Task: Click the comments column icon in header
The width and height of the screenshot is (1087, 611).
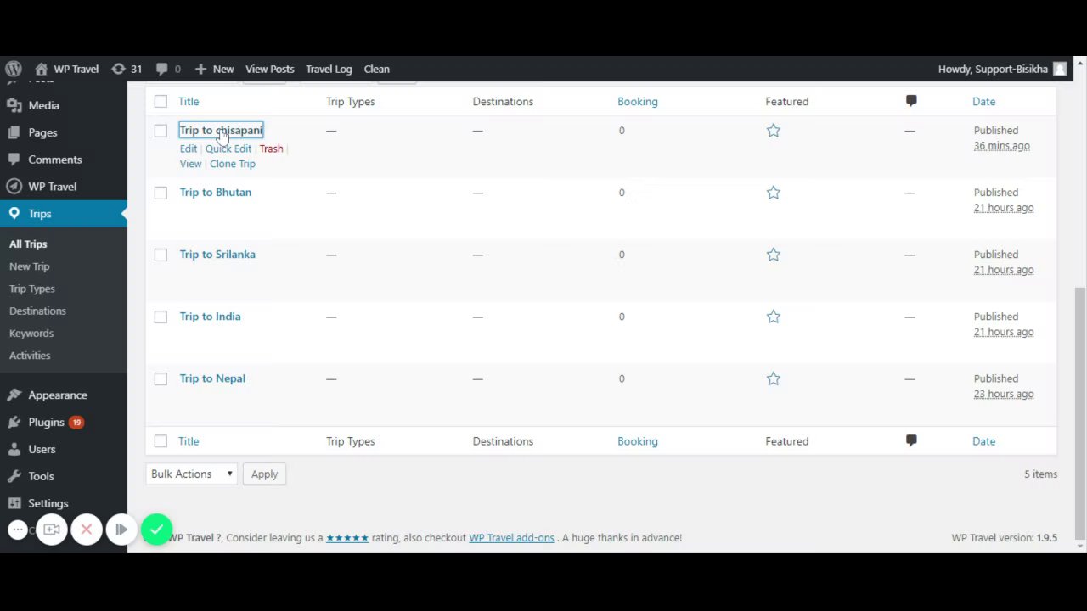Action: tap(911, 101)
